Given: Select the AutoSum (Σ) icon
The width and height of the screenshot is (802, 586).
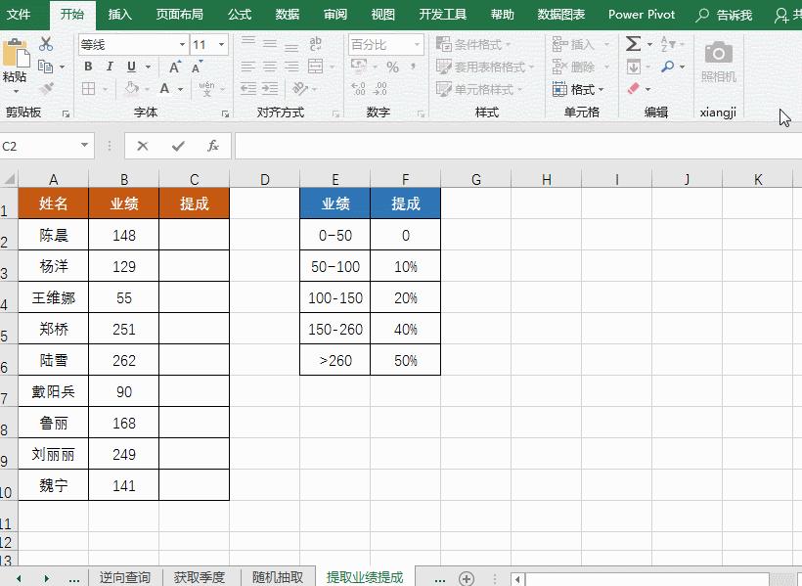Looking at the screenshot, I should [x=634, y=43].
